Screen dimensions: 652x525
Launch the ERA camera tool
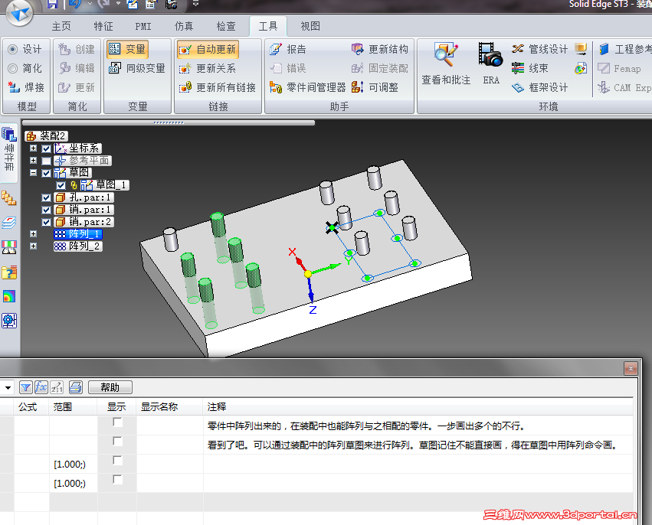(490, 64)
